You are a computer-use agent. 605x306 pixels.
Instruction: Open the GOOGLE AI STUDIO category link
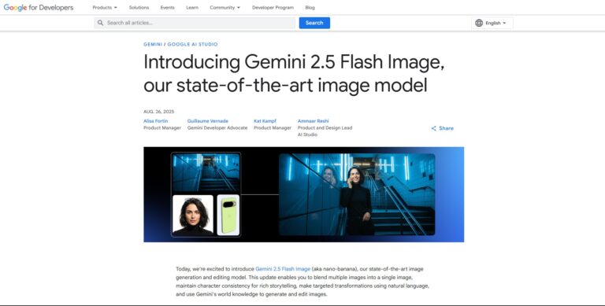(192, 44)
